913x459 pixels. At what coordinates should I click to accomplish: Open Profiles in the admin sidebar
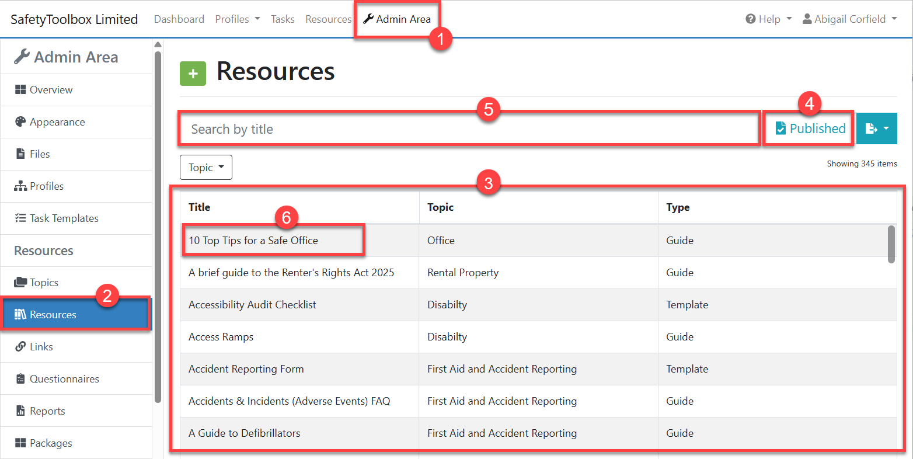point(47,186)
